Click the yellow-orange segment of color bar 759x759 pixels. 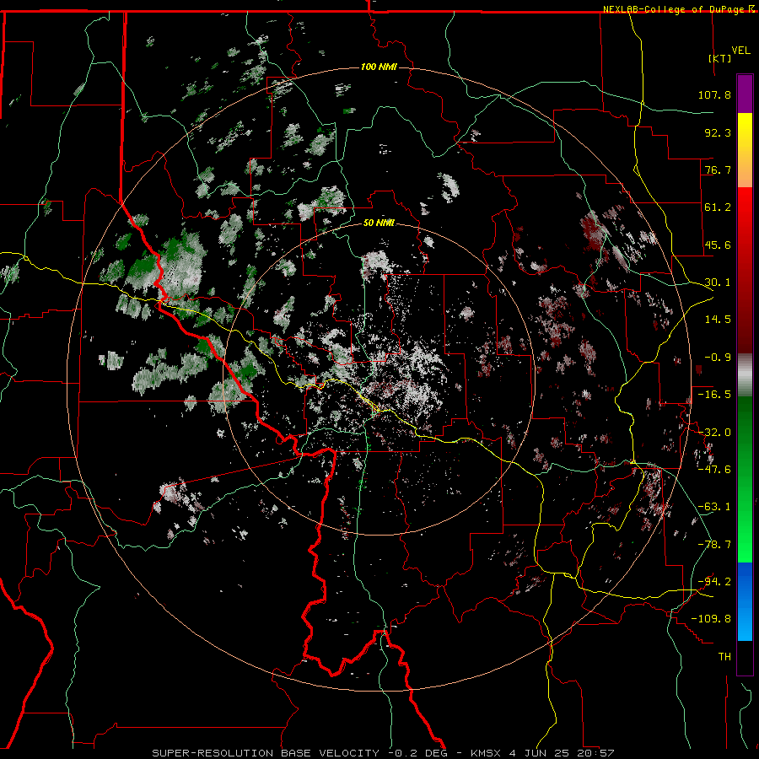click(745, 150)
